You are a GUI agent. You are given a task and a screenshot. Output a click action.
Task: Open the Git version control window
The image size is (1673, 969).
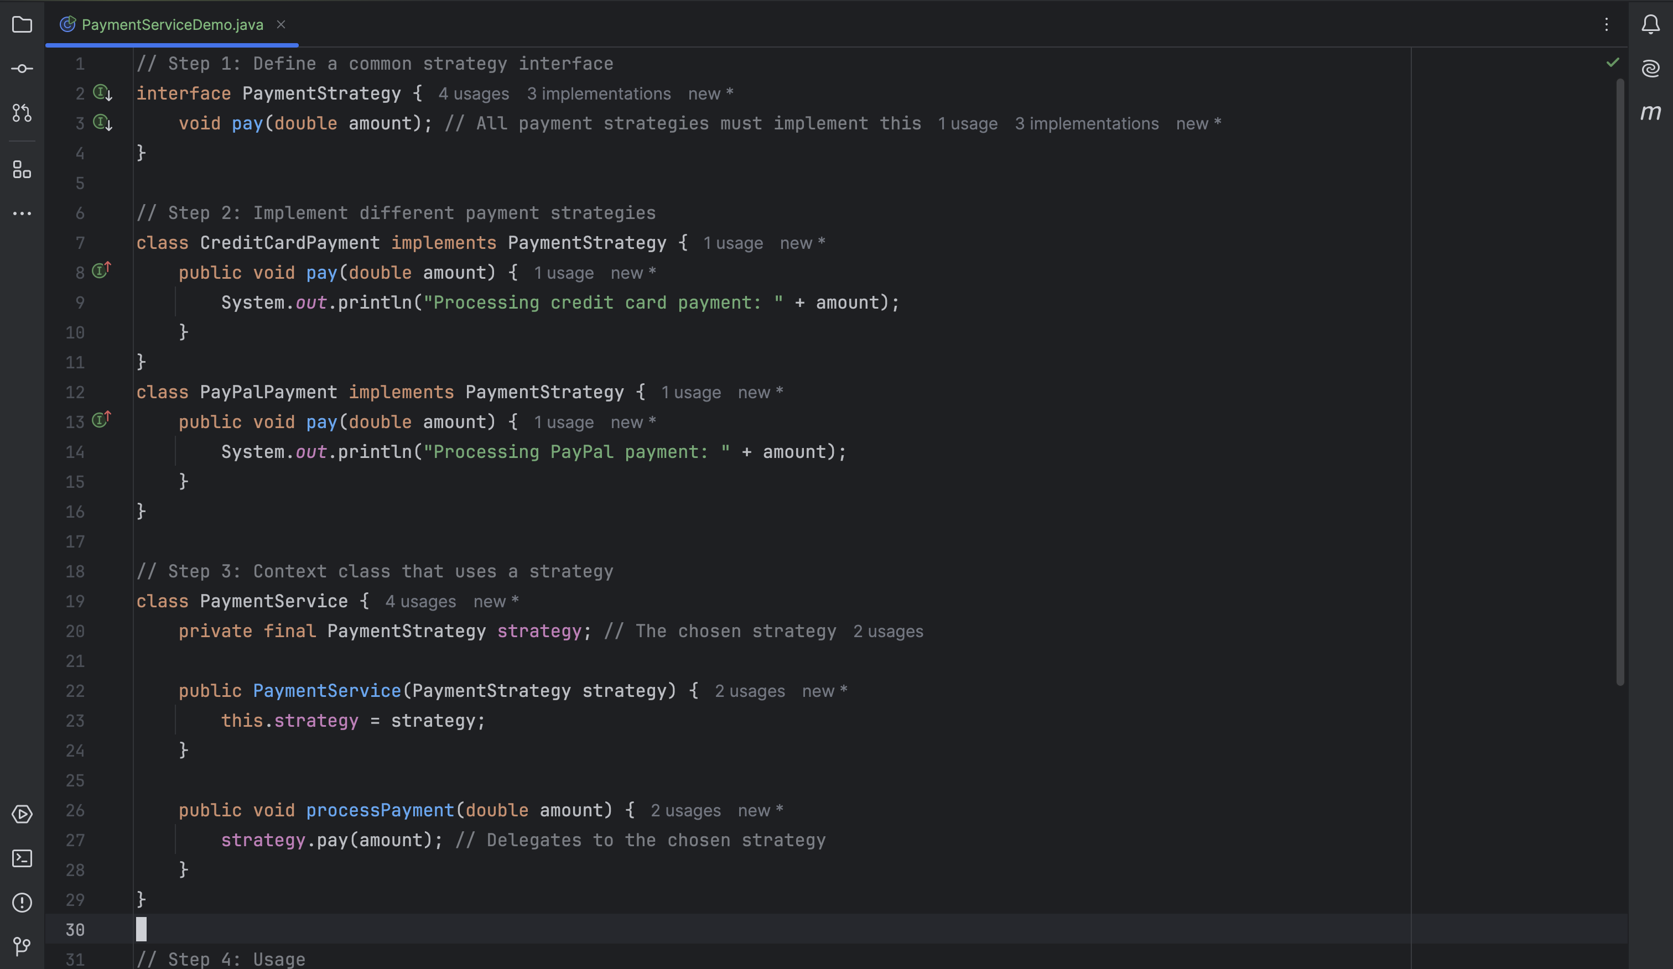[22, 946]
